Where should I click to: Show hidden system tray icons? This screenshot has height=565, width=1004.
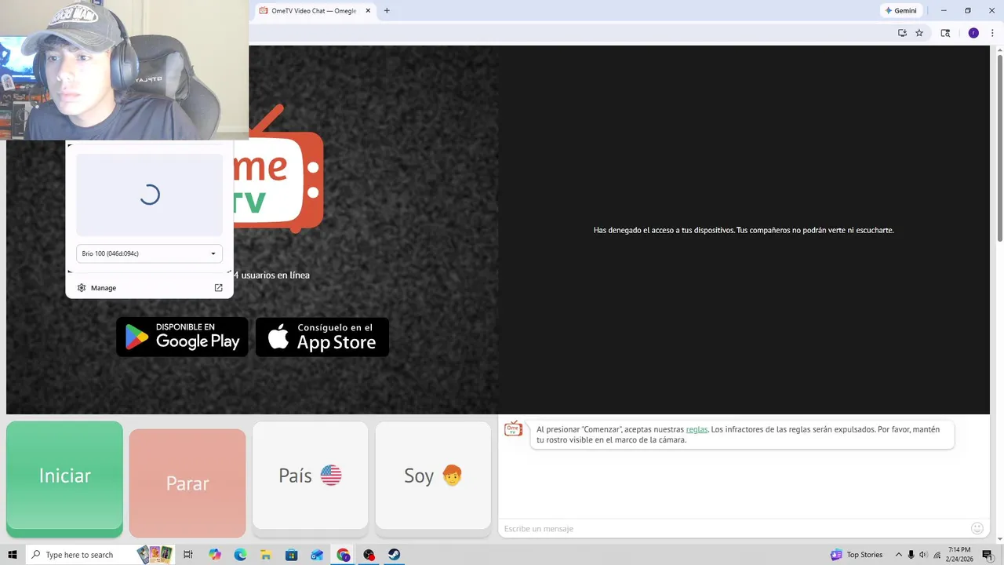(x=899, y=555)
